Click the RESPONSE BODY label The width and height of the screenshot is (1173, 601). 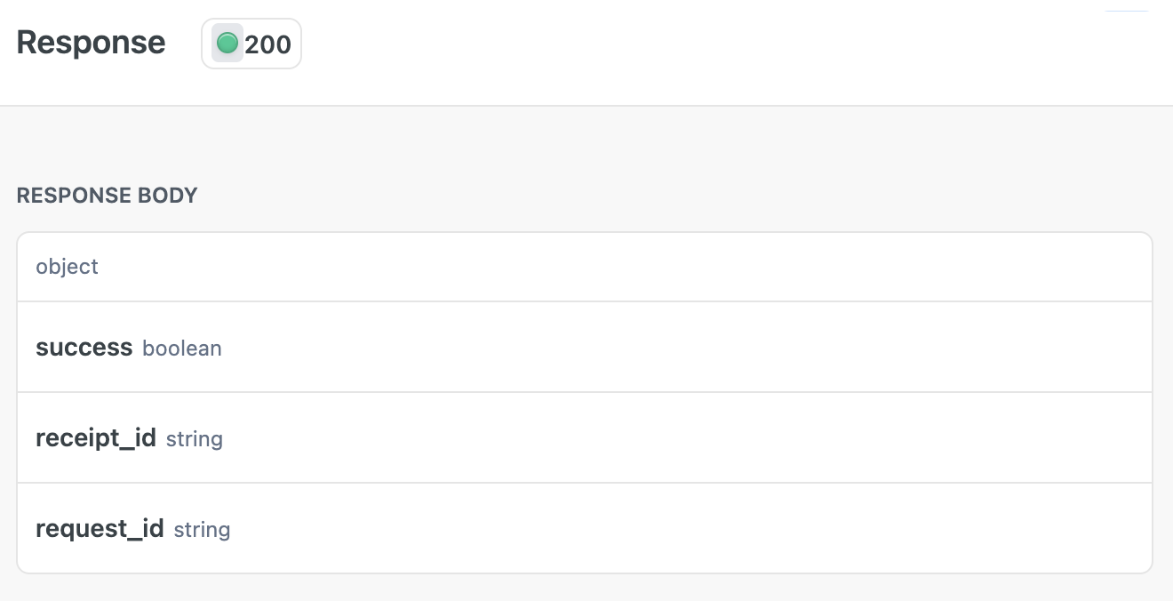108,196
